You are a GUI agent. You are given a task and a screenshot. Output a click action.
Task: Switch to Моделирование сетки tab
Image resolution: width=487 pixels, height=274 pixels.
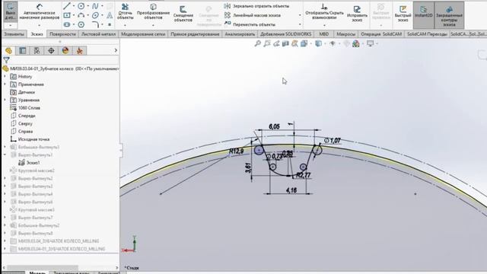pos(143,34)
